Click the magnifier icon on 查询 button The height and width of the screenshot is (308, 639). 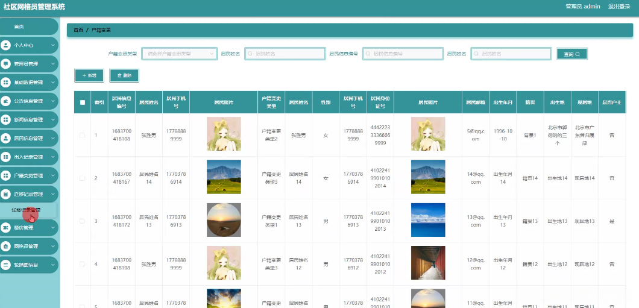pos(578,54)
